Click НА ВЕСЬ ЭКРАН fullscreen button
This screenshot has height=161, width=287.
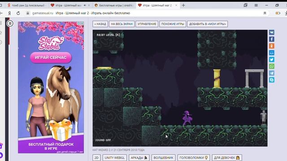click(x=122, y=24)
